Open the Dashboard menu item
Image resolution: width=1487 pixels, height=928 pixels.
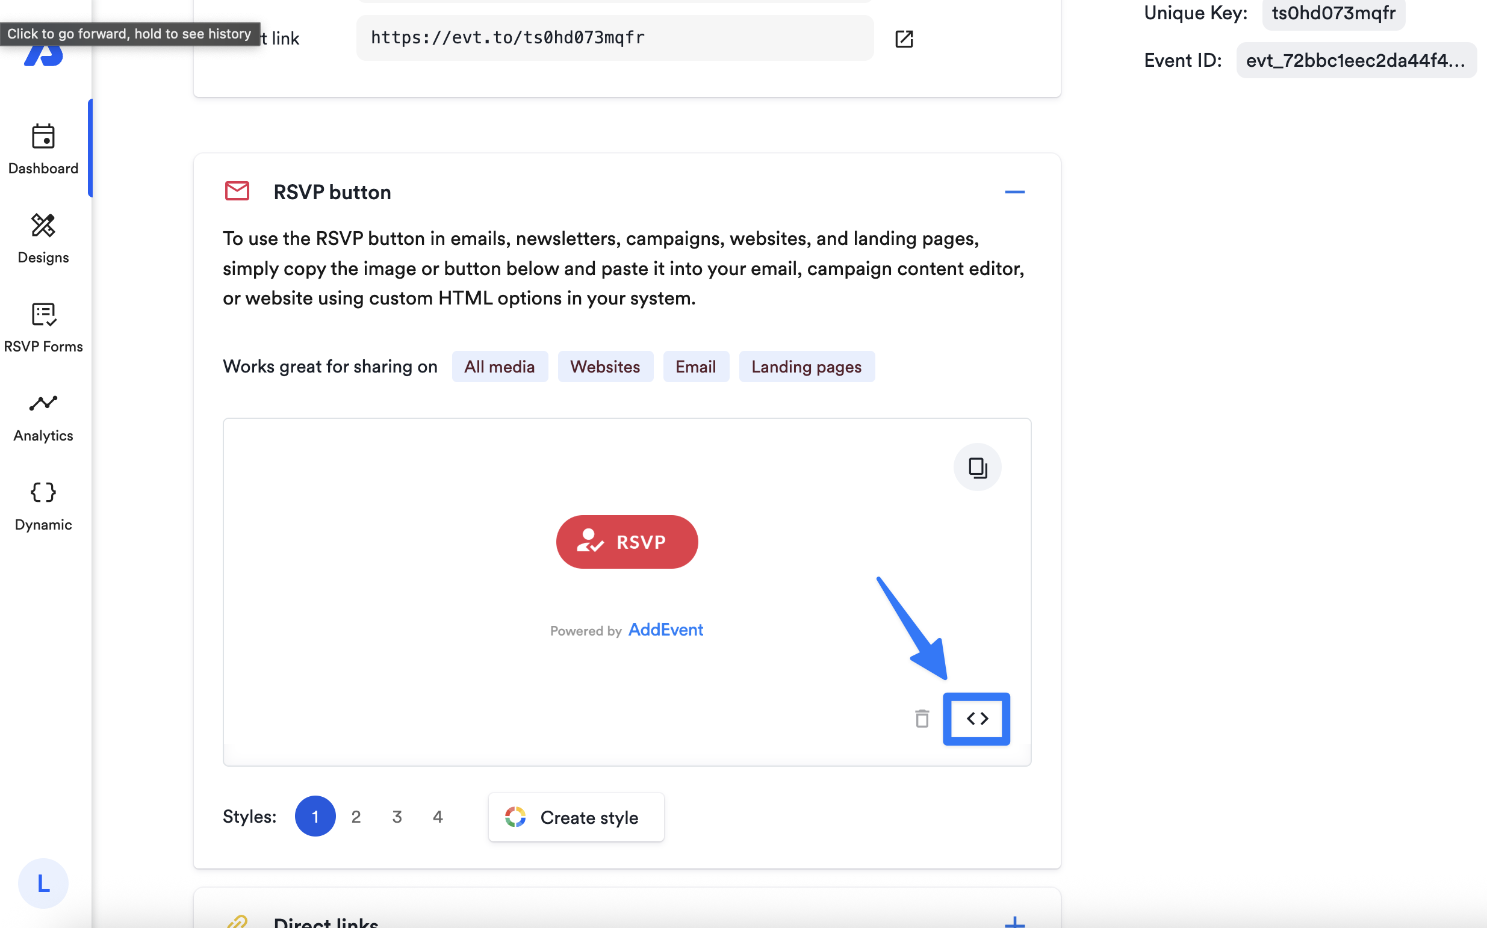point(43,149)
